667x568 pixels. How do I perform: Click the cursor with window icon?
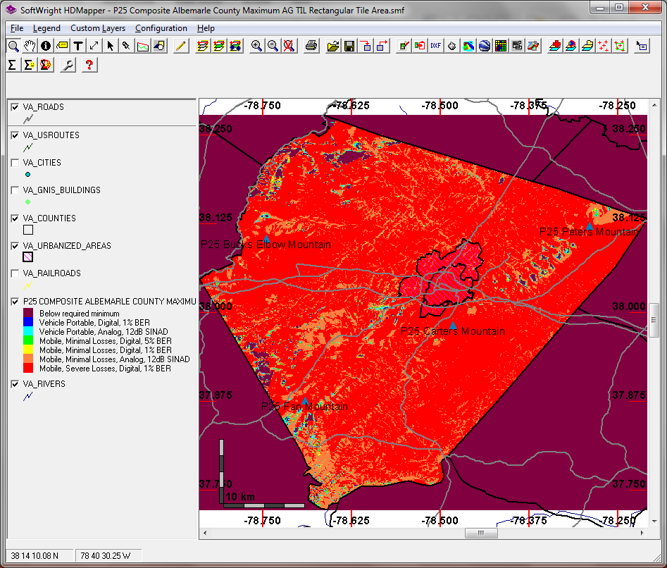click(x=642, y=46)
